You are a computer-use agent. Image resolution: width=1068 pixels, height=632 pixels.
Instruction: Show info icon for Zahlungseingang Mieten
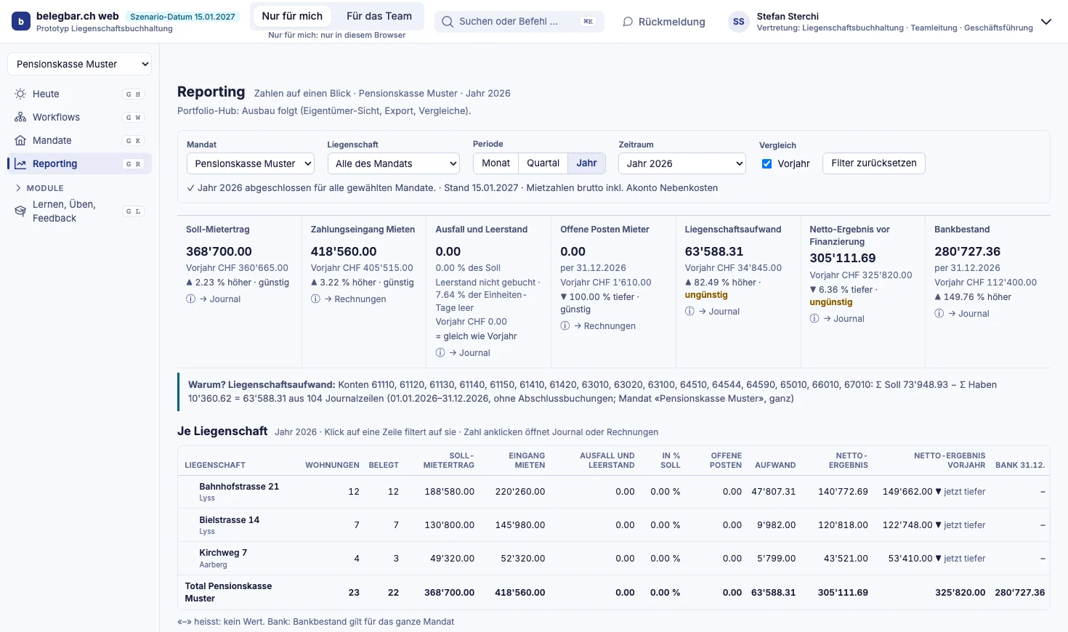315,299
